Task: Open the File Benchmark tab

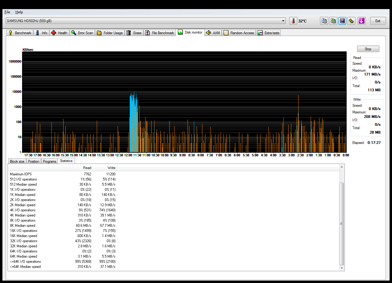Action: (159, 33)
